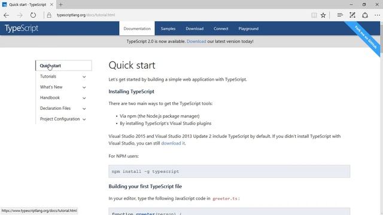
Task: Expand the What's New chevron
Action: tap(84, 87)
